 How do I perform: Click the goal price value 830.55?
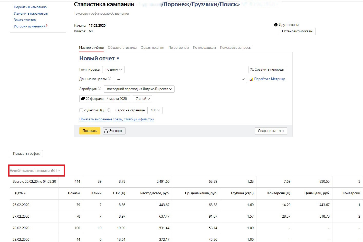pos(324,182)
